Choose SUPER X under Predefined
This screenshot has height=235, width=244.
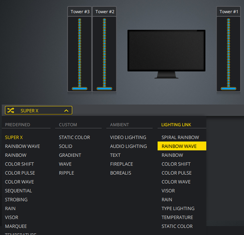coord(14,137)
